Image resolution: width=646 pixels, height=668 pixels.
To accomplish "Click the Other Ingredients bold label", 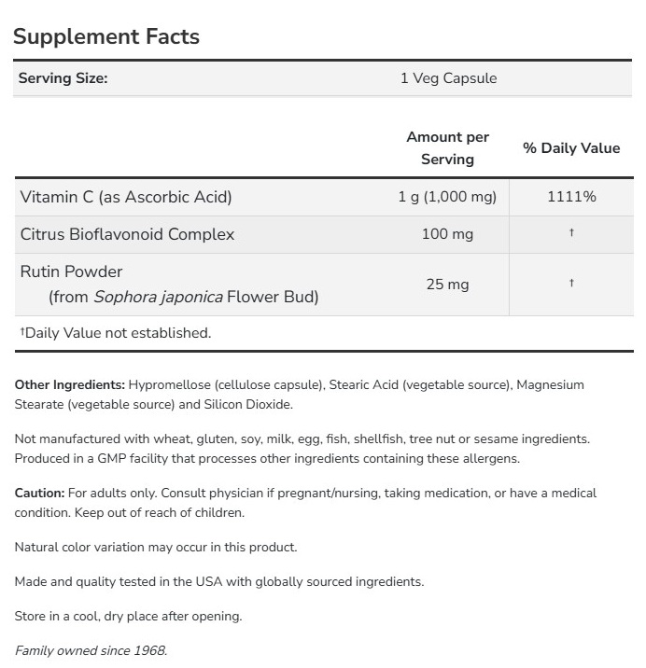I will click(x=70, y=384).
